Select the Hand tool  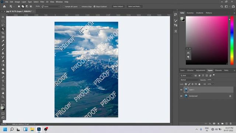(3, 93)
